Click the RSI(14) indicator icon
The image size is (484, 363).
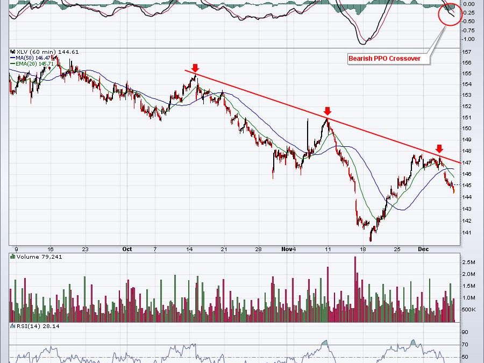click(13, 326)
